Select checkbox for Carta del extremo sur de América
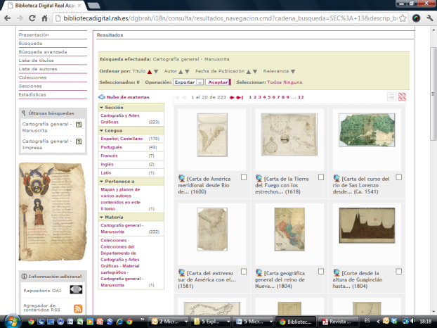The height and width of the screenshot is (328, 437). [x=244, y=272]
